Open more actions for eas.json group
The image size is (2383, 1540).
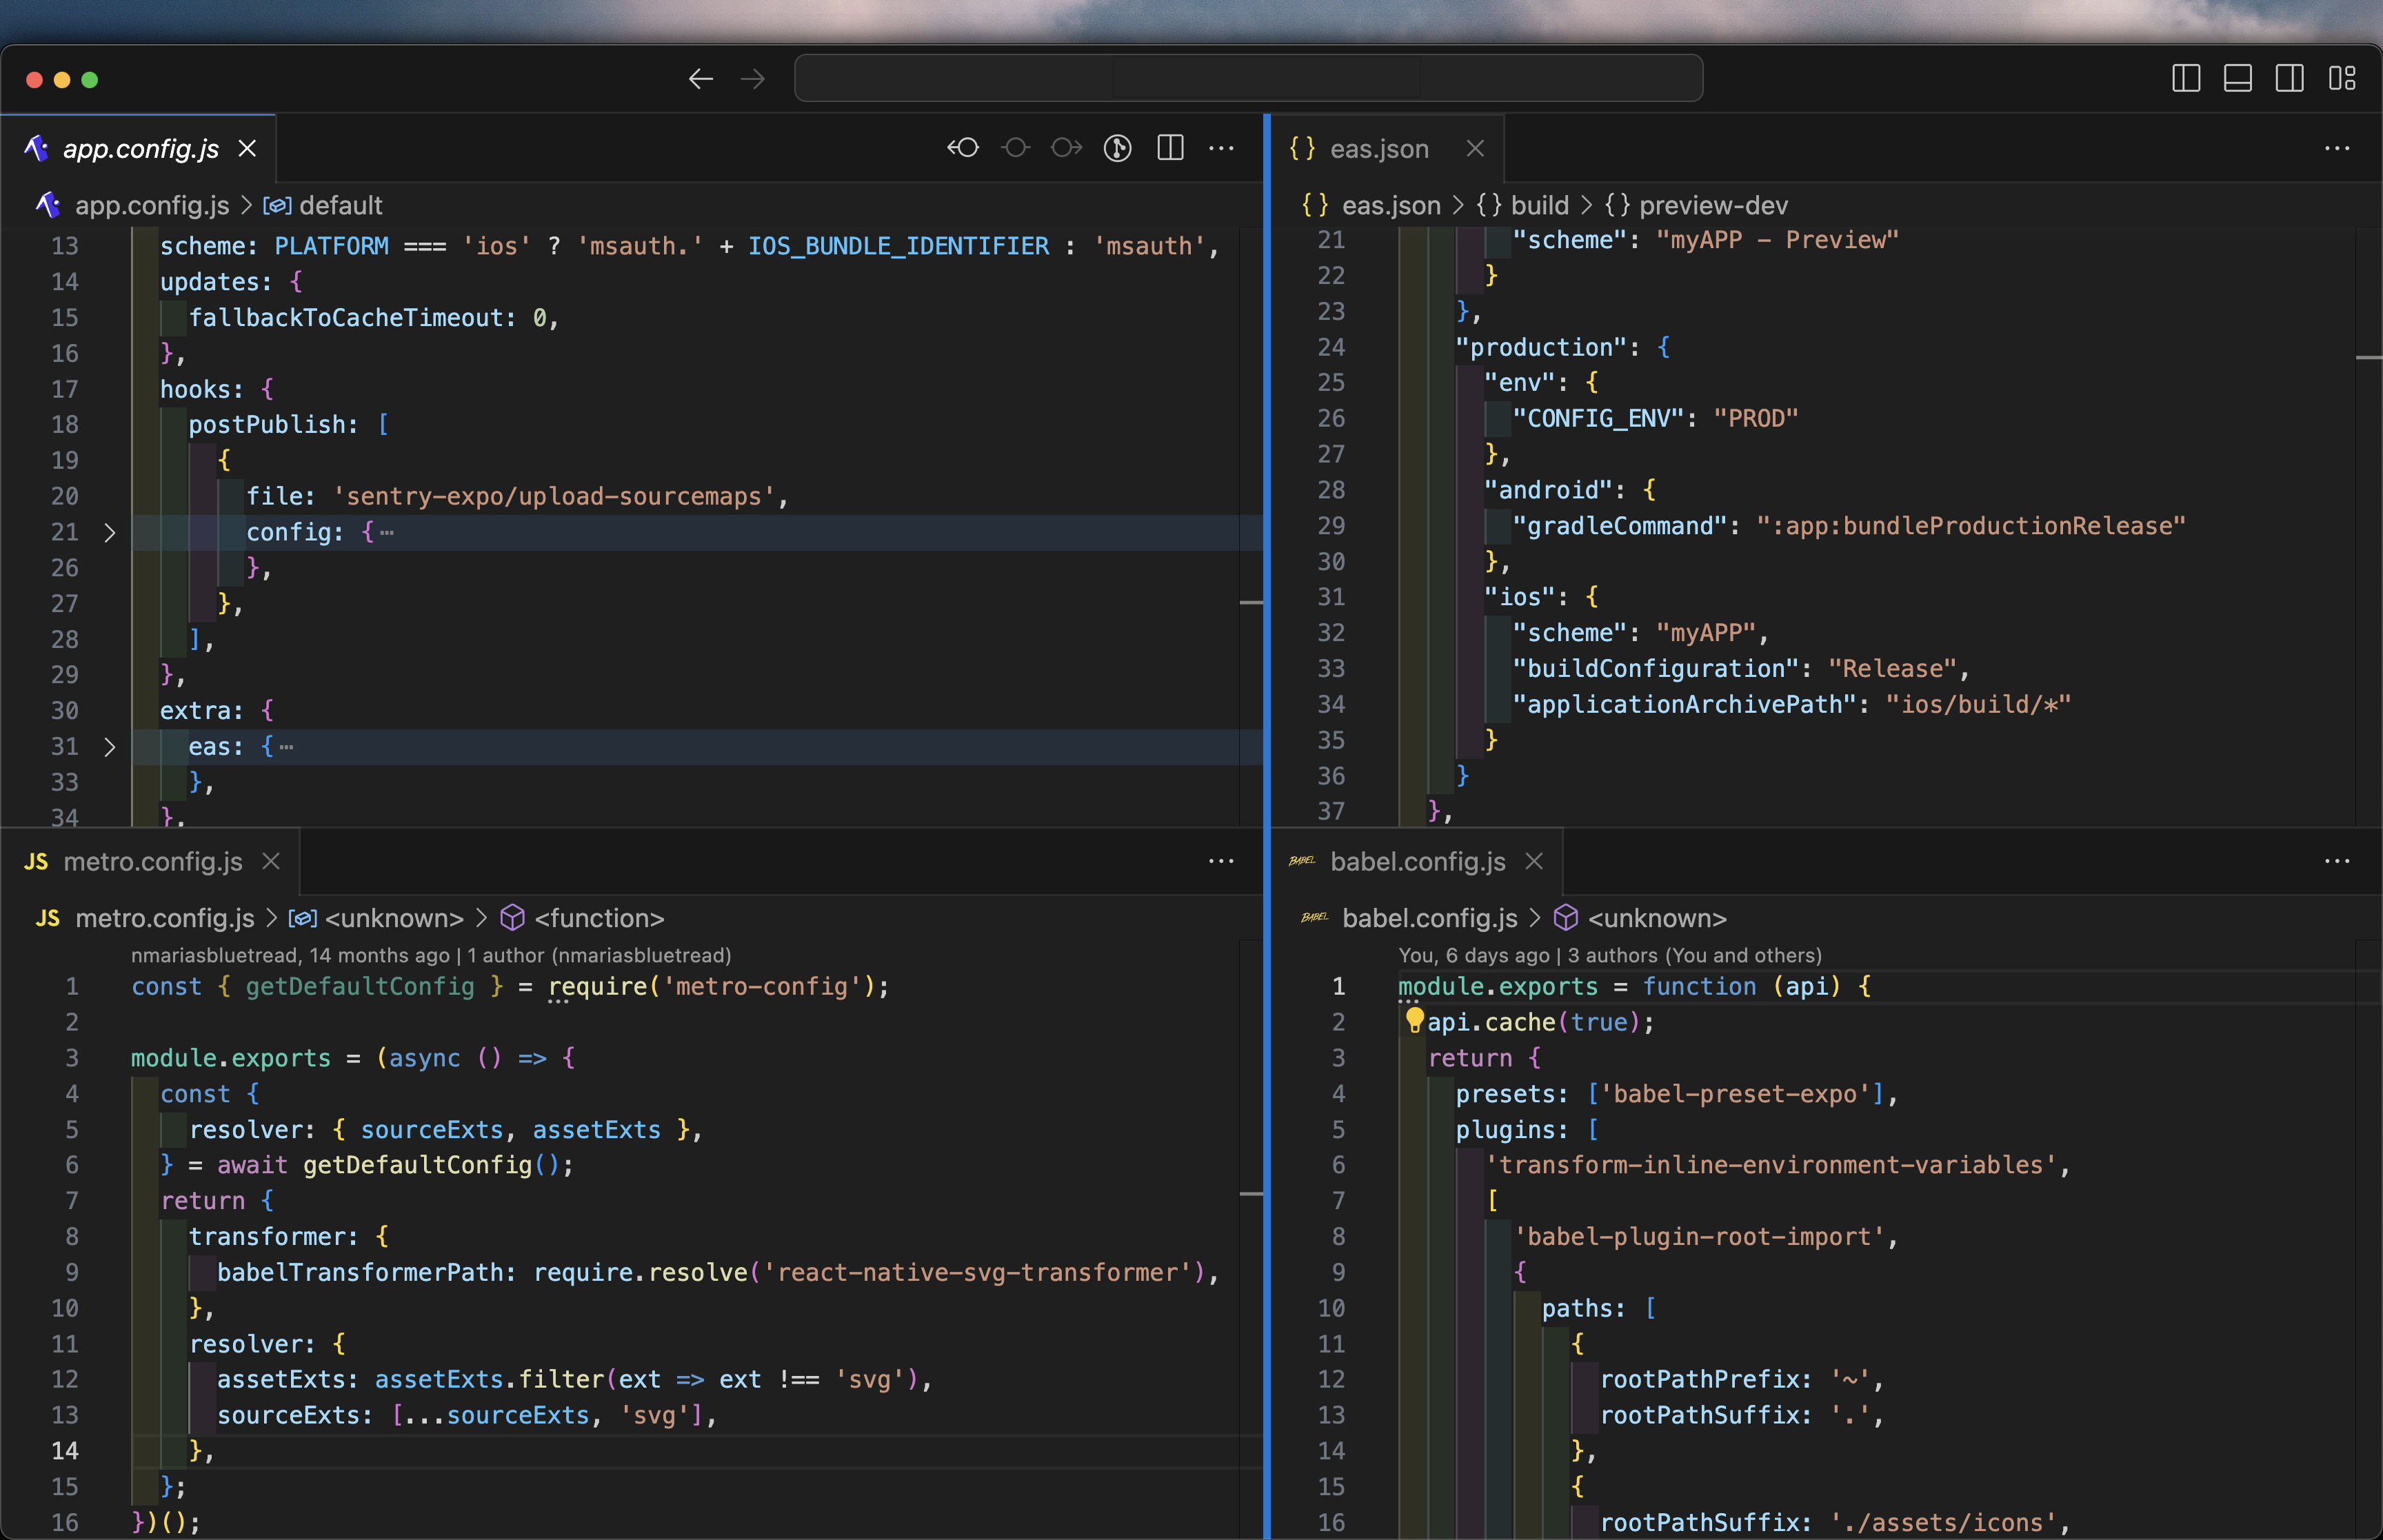tap(2337, 148)
